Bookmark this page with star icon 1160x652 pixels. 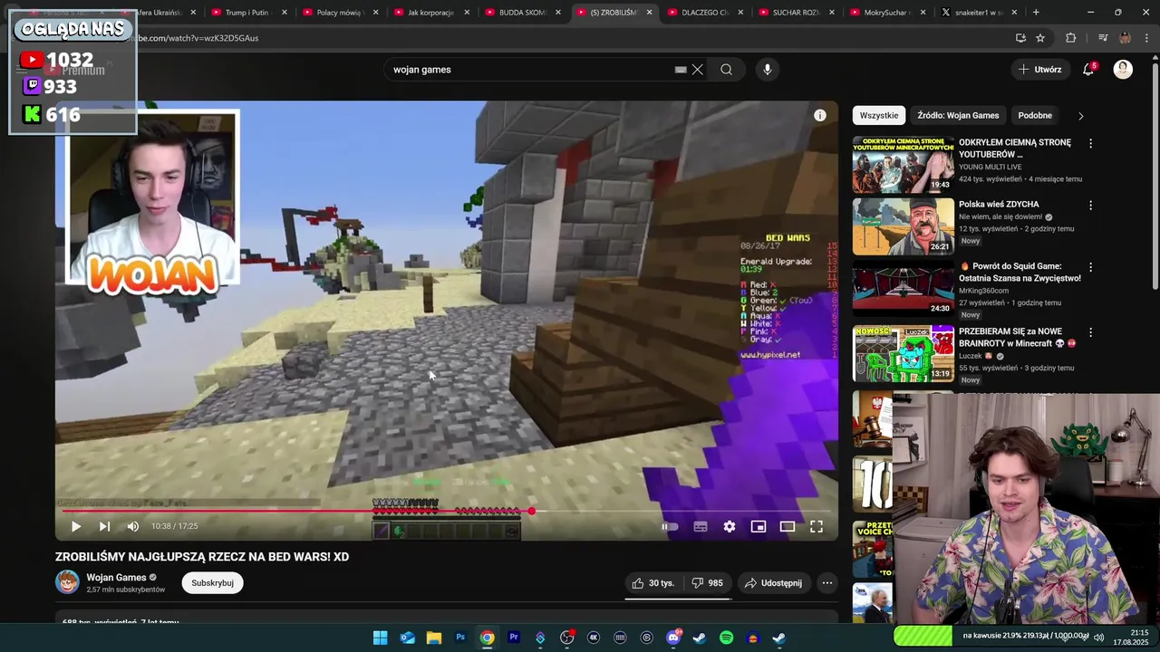pos(1040,38)
